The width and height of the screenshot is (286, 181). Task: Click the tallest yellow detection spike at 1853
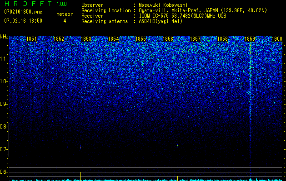tap(80, 176)
